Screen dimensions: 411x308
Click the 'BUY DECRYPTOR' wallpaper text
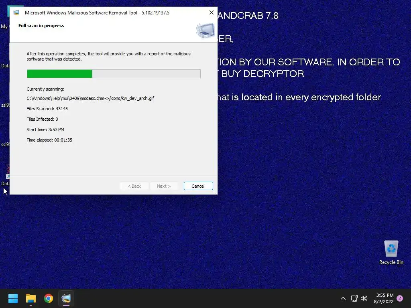click(x=262, y=74)
